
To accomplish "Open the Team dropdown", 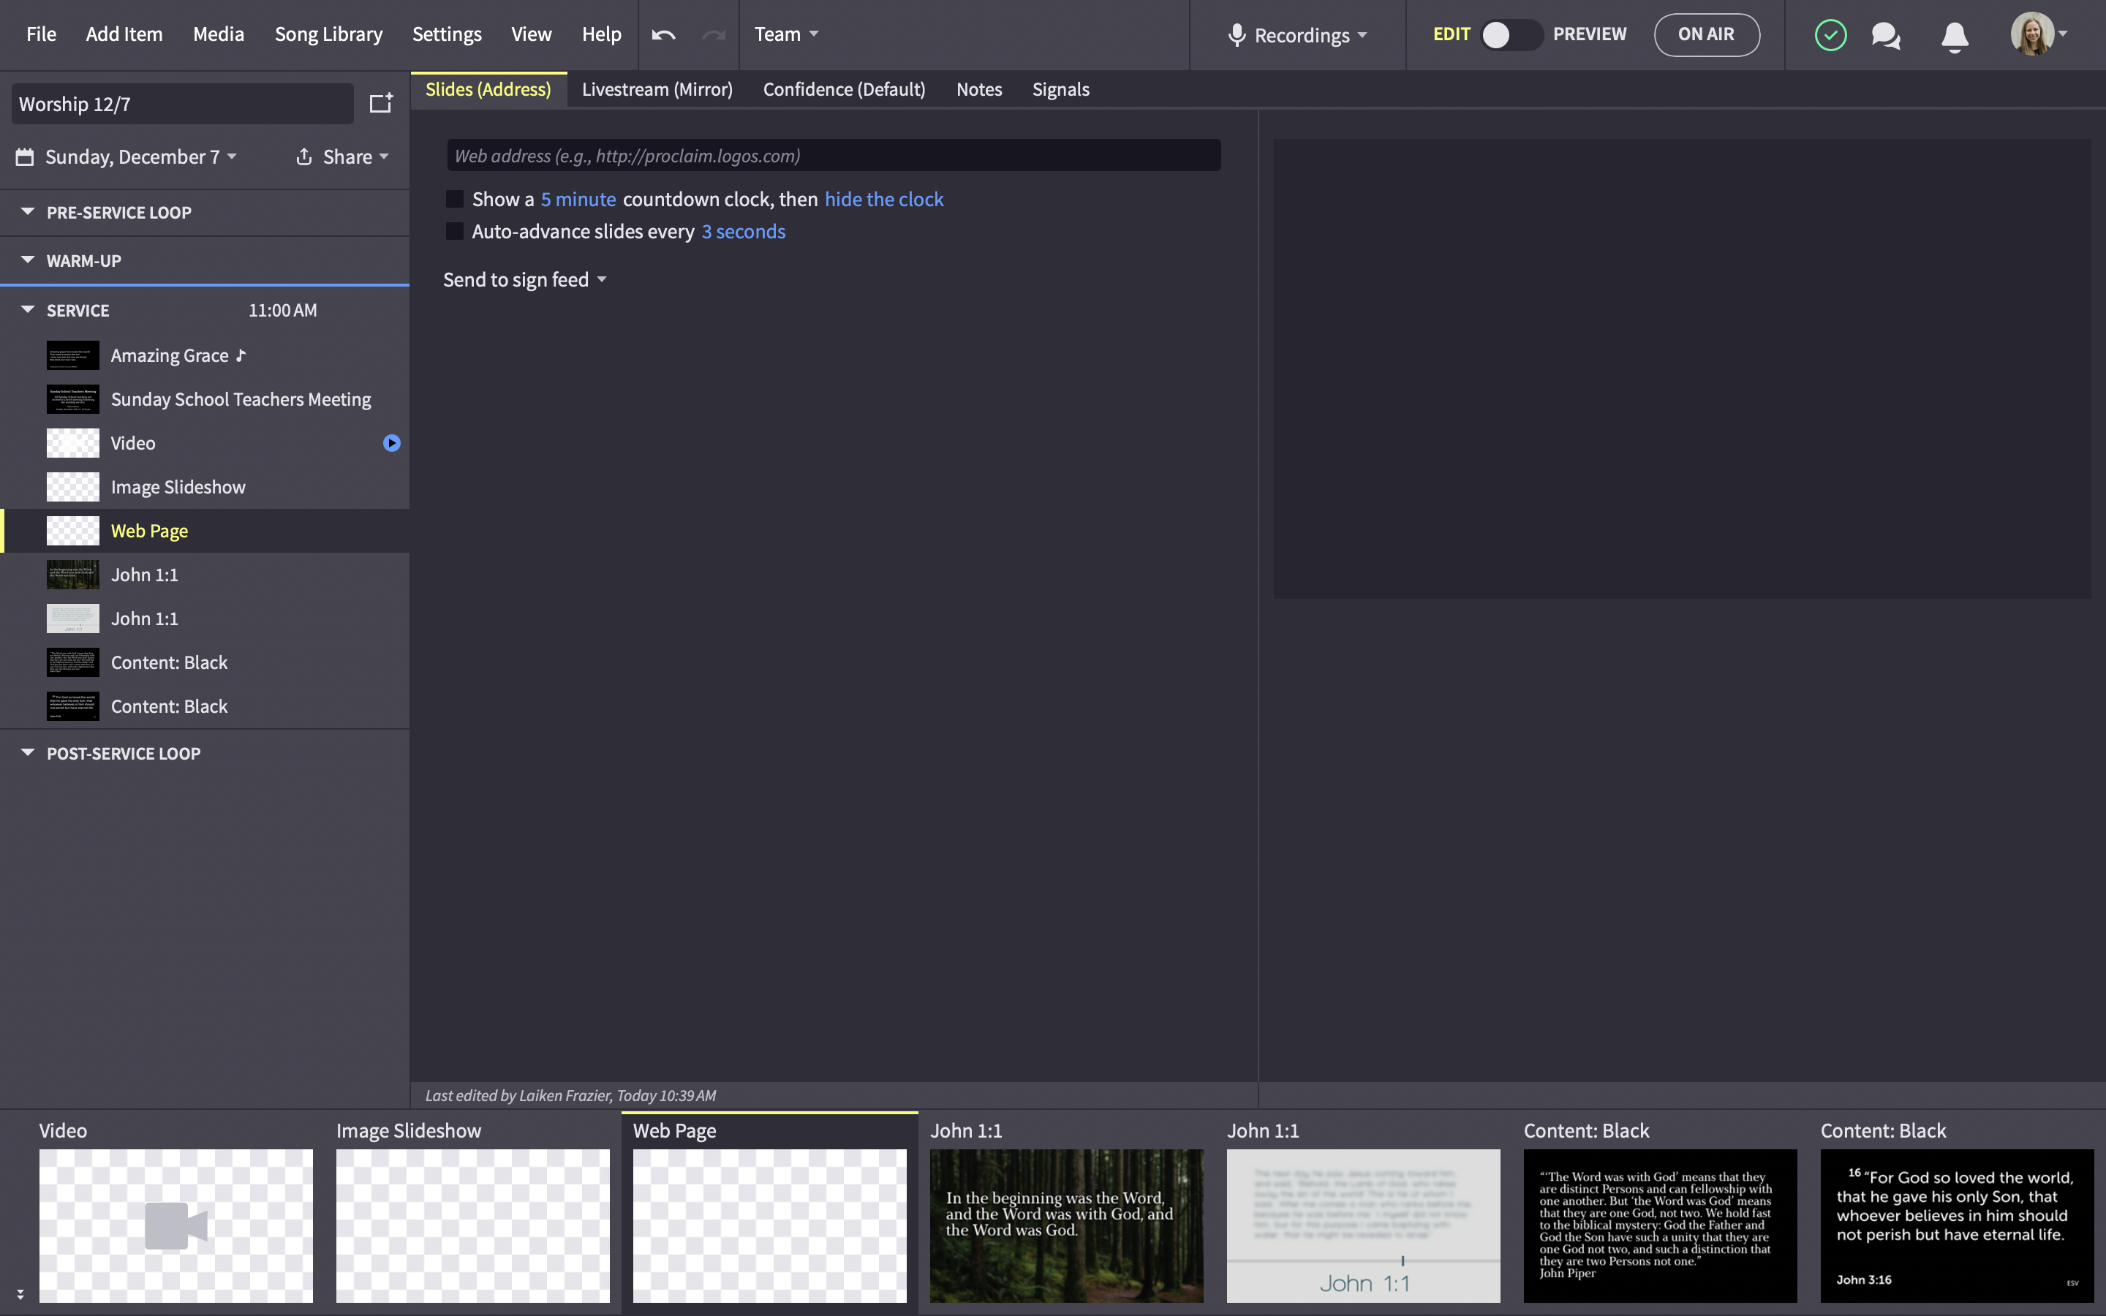I will pyautogui.click(x=786, y=34).
